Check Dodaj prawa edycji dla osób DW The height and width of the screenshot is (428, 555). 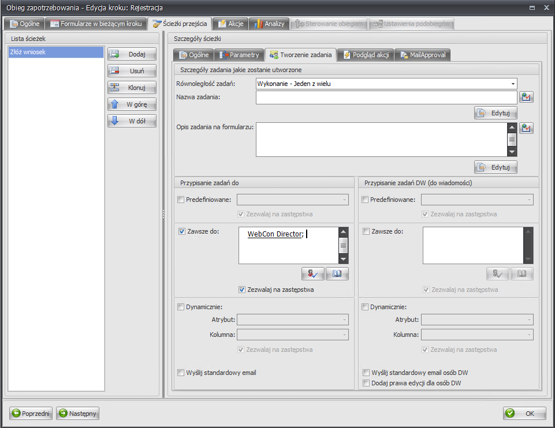coord(366,383)
